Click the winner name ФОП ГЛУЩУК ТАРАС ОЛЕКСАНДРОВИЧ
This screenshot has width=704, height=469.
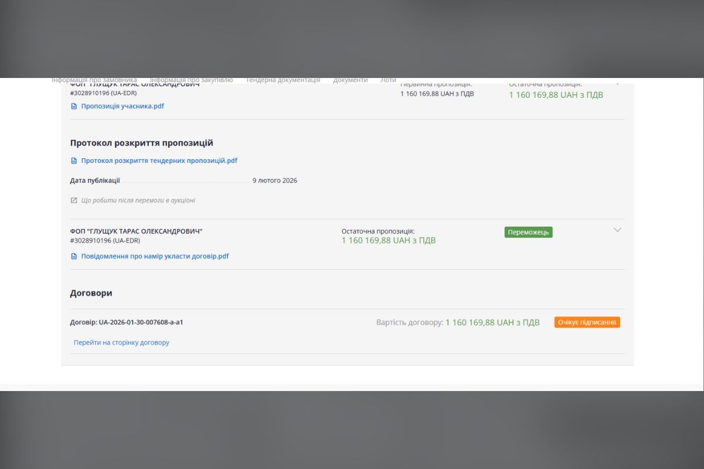click(136, 232)
